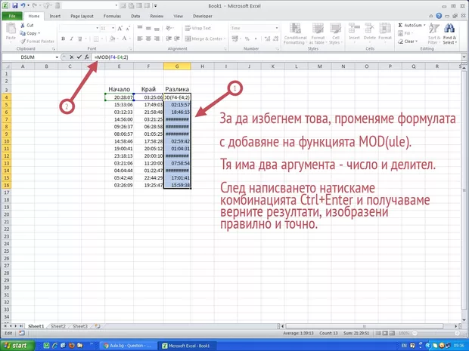Screen dimensions: 469x351
Task: Click Insert cells button
Action: point(354,32)
